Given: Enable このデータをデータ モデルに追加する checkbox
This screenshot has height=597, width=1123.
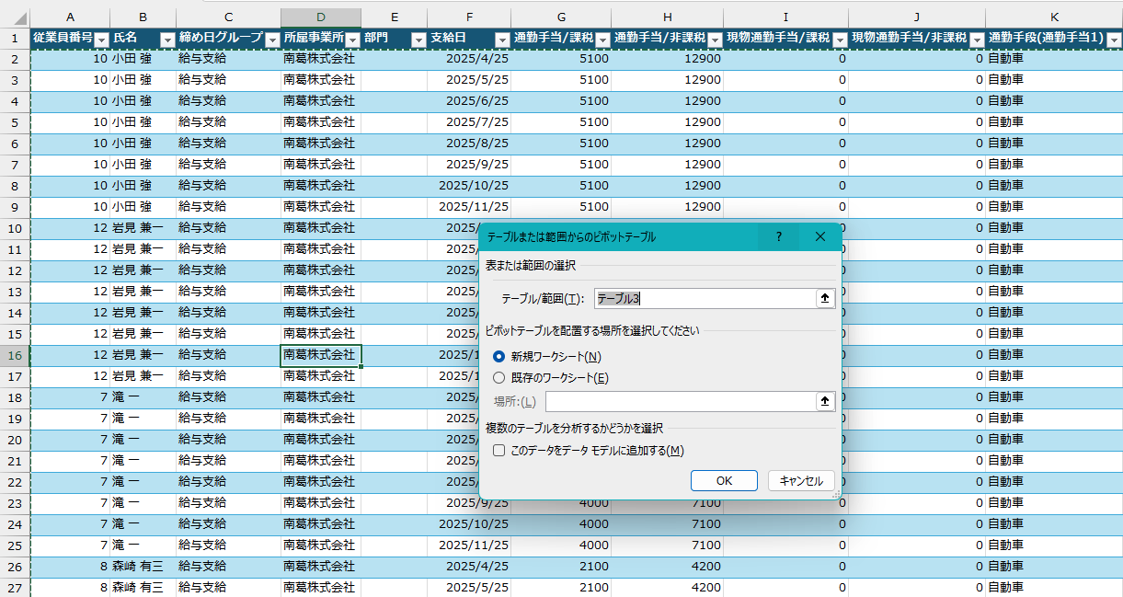Looking at the screenshot, I should (499, 451).
